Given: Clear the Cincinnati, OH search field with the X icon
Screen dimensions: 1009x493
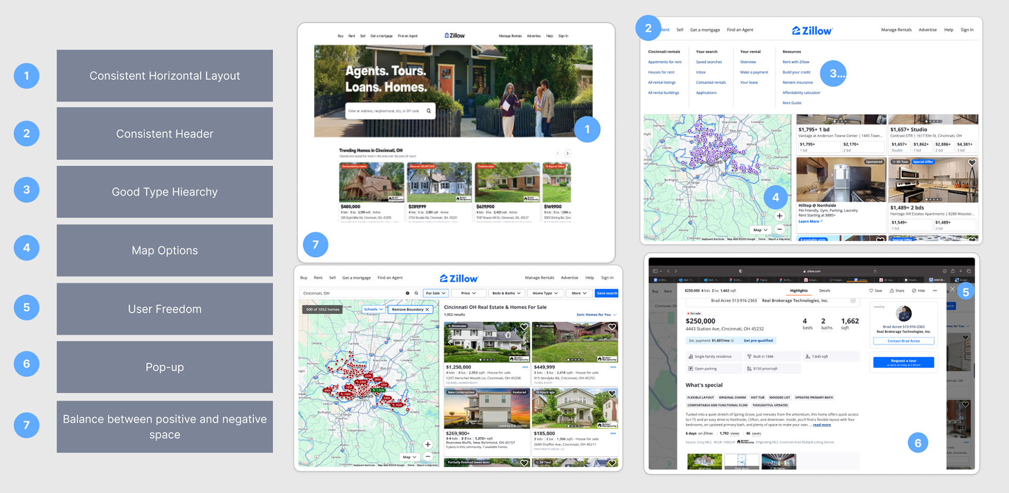Looking at the screenshot, I should [407, 293].
